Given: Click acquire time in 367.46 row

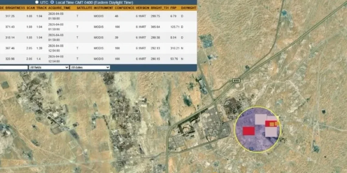Looking at the screenshot, I should [x=56, y=48].
